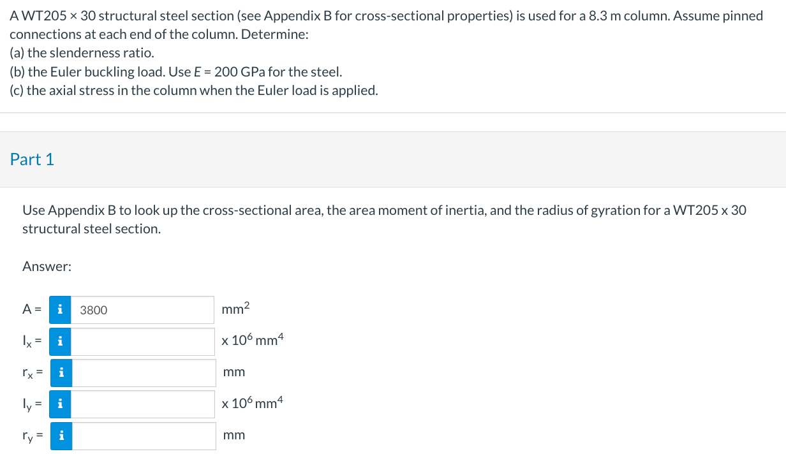Click the info icon next to ry
This screenshot has width=786, height=454.
coord(61,436)
